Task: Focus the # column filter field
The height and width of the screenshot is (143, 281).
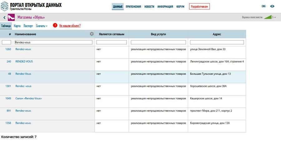Action: tap(7, 42)
